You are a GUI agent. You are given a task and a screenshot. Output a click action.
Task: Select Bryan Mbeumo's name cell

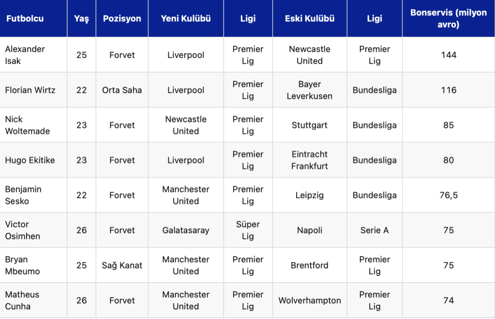coord(22,265)
